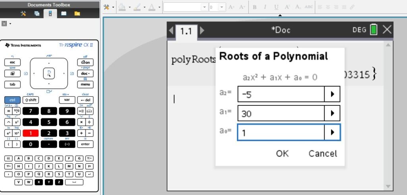Click the pi symbols key
The image size is (407, 195).
click(8, 166)
